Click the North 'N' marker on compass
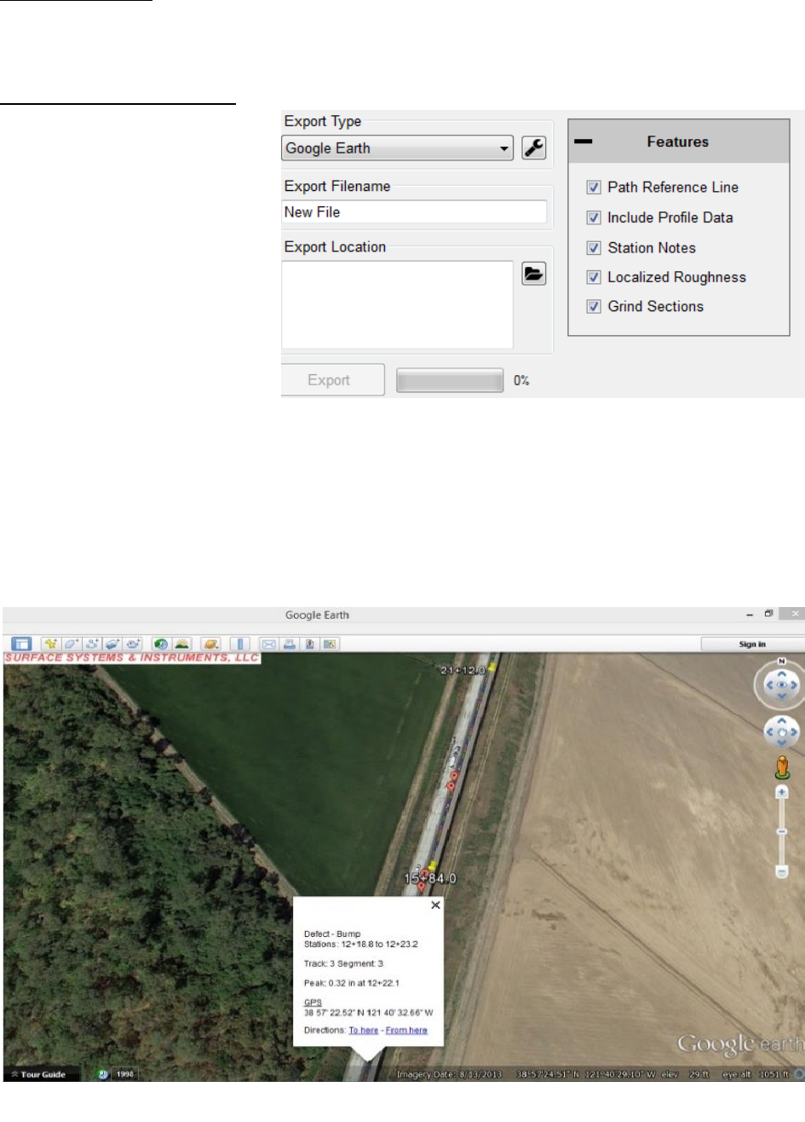Screen dimensions: 805x1122 coord(781,661)
